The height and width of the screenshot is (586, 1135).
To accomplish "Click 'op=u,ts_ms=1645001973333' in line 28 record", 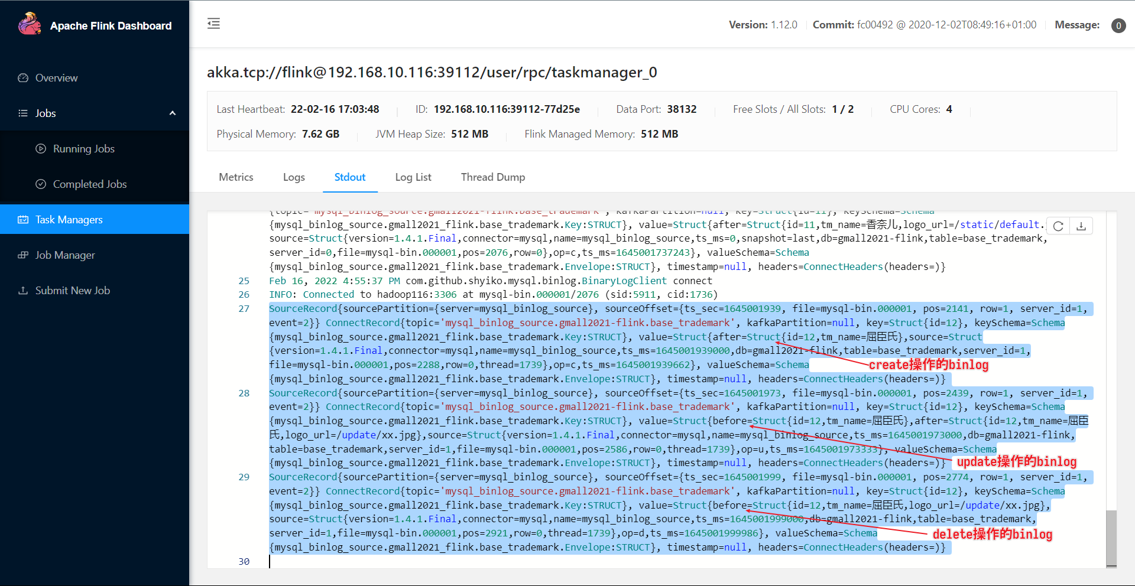I will click(x=809, y=450).
